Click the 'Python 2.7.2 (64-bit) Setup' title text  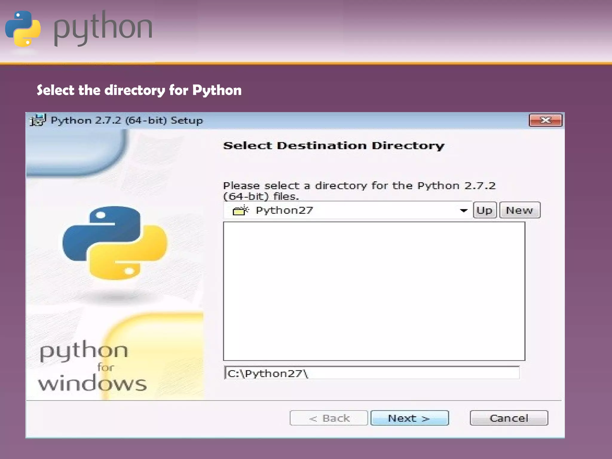point(127,120)
